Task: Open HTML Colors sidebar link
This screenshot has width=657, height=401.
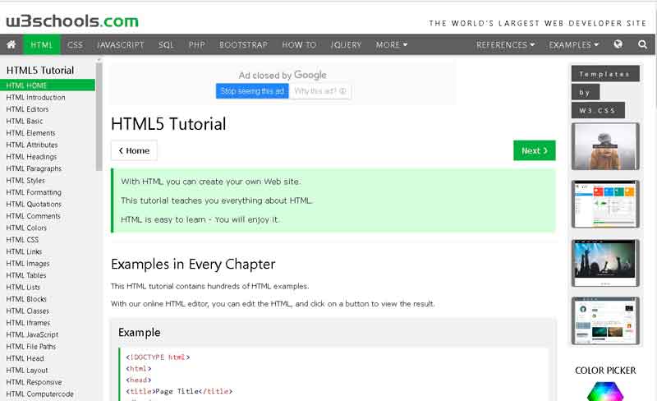Action: click(x=26, y=228)
